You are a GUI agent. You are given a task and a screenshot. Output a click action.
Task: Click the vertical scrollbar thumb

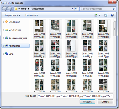[115, 29]
